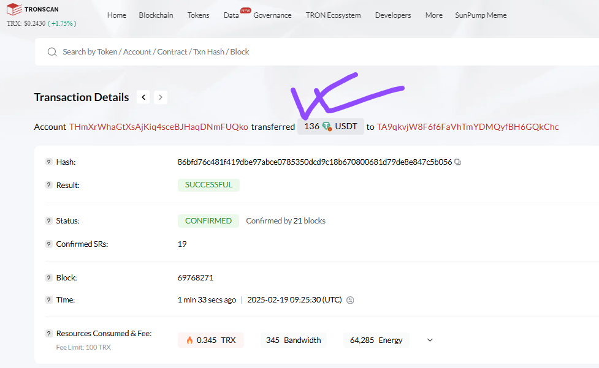This screenshot has height=368, width=599.
Task: Click the TRONSCAN logo
Action: (x=32, y=9)
